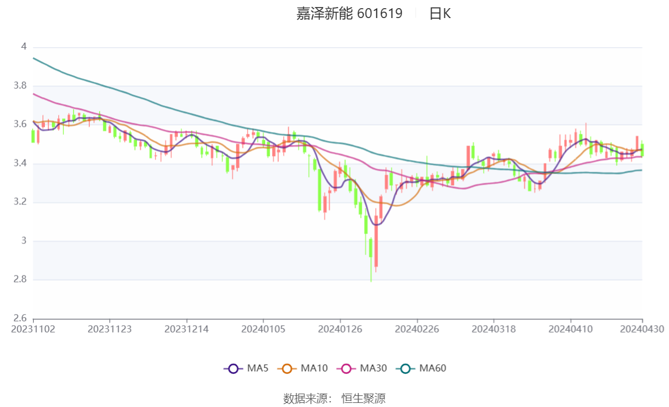Image resolution: width=669 pixels, height=407 pixels.
Task: Select the 20240105 date axis label
Action: [x=263, y=329]
